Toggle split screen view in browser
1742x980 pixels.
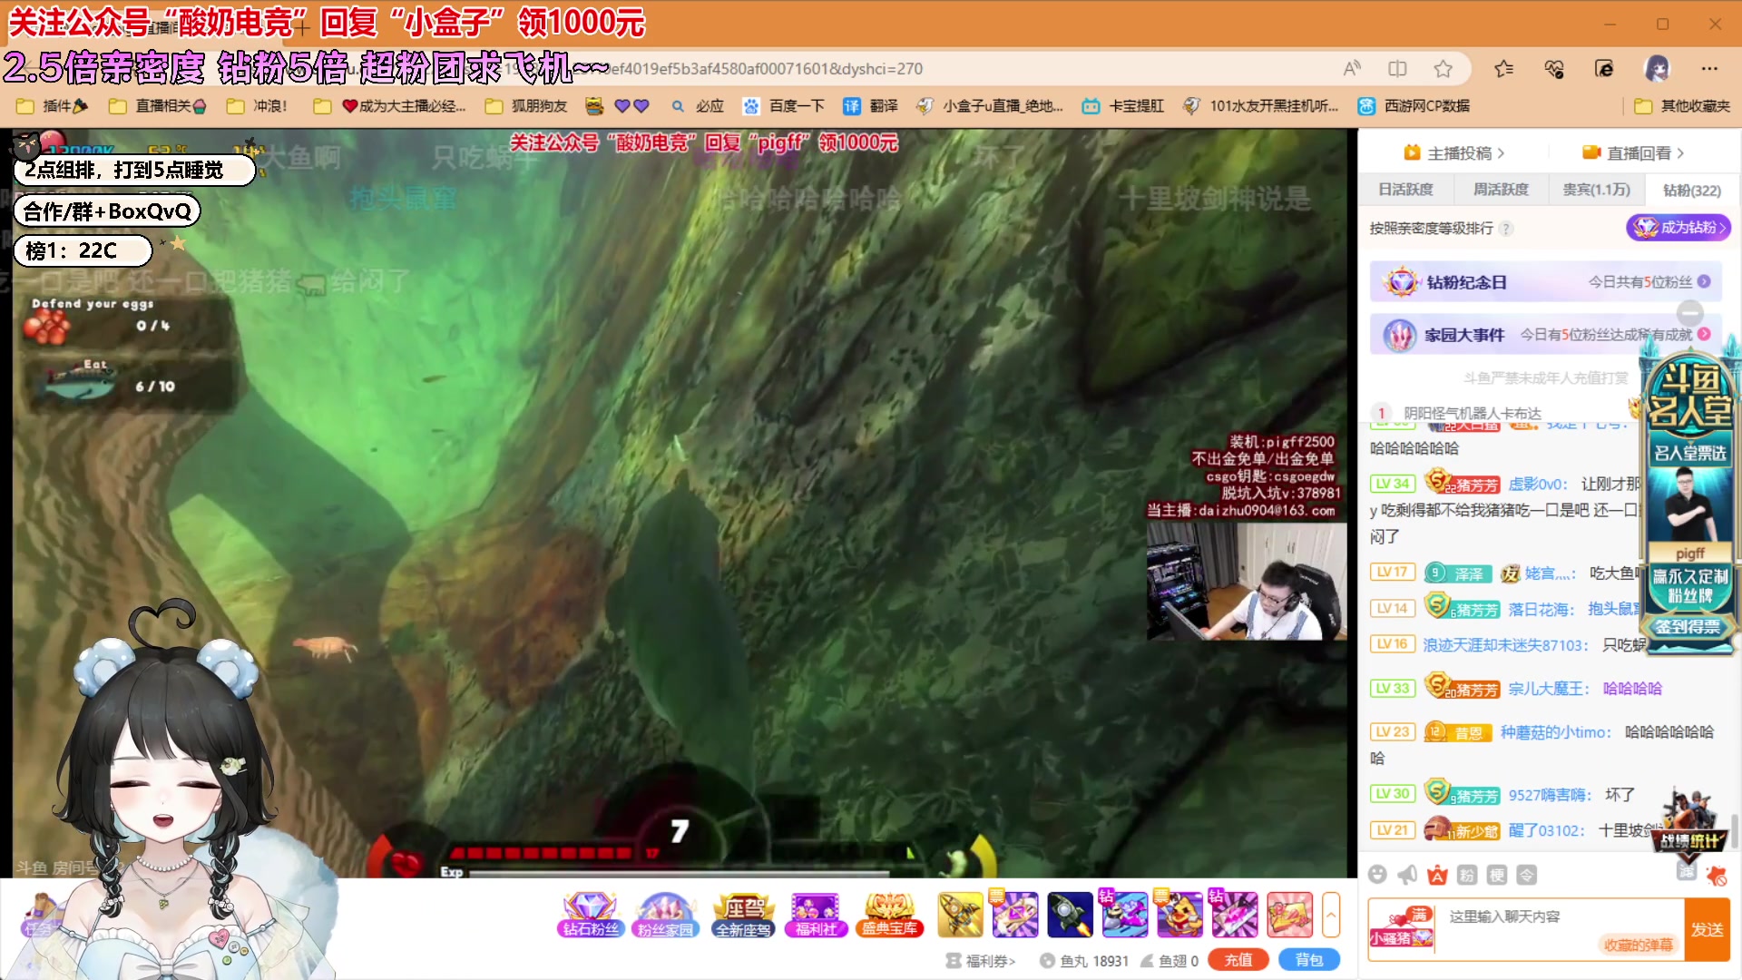point(1397,69)
